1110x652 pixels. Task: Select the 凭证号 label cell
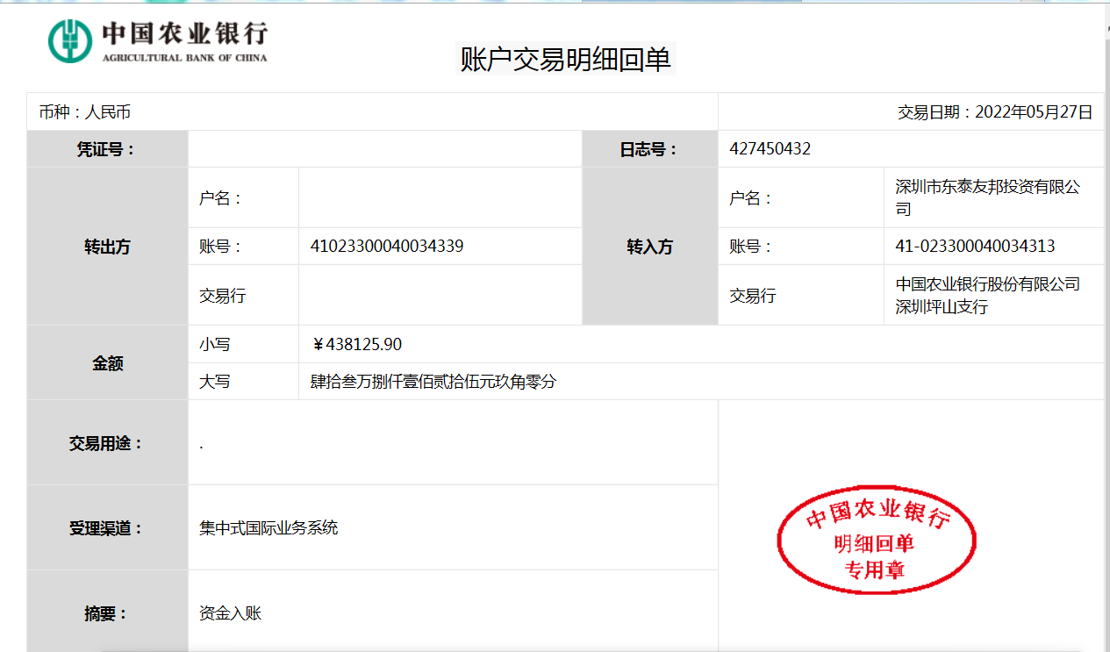point(108,149)
